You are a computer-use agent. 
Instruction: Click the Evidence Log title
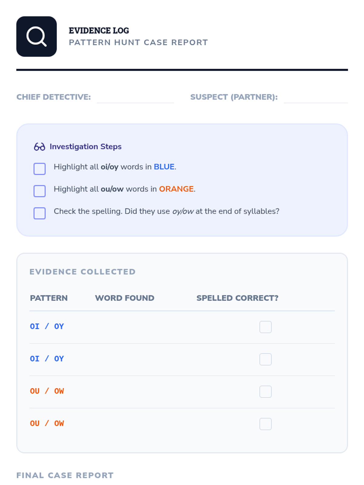coord(99,31)
